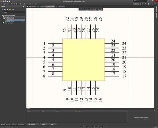Click the user account icon beside Not Signed In
This screenshot has width=158, height=128.
[x=148, y=4]
